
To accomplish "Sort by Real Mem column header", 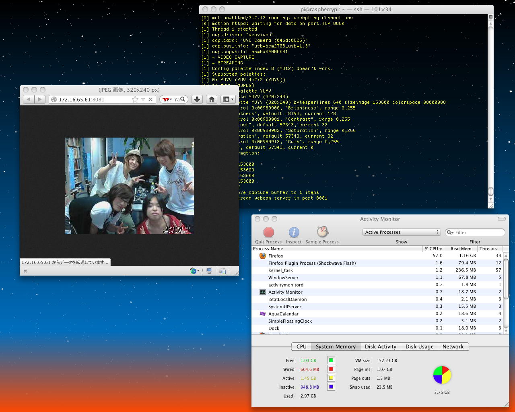I will (x=461, y=249).
